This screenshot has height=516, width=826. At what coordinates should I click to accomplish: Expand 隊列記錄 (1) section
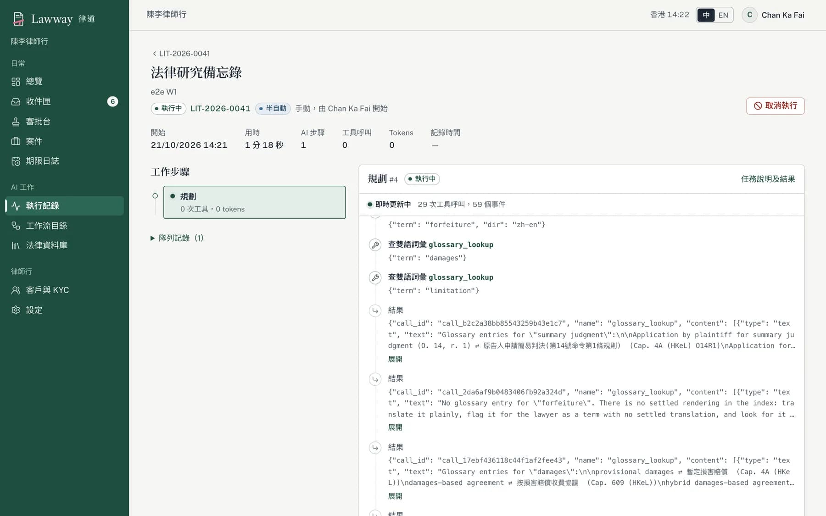tap(177, 238)
